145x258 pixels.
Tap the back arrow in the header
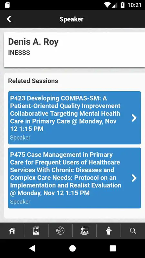pos(9,19)
